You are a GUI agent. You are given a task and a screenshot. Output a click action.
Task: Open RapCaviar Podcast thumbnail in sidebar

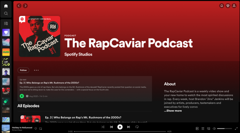coord(6,91)
